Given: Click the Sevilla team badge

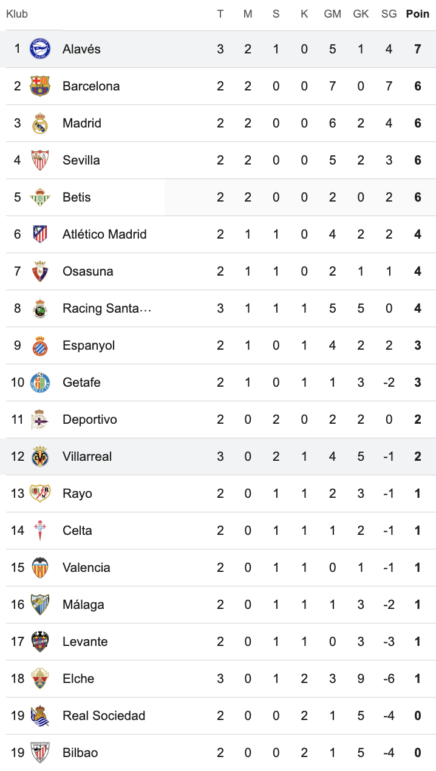Looking at the screenshot, I should pyautogui.click(x=40, y=160).
